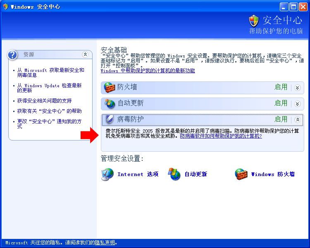Click the 管理安全设置: heading
Screen dimensions: 310x248
(x=122, y=158)
